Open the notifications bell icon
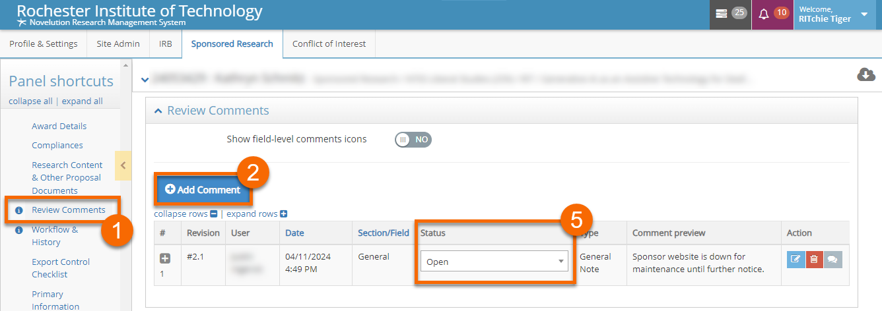Viewport: 882px width, 311px height. tap(763, 14)
